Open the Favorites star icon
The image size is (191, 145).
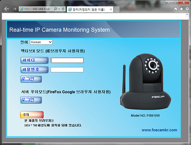pos(181,9)
